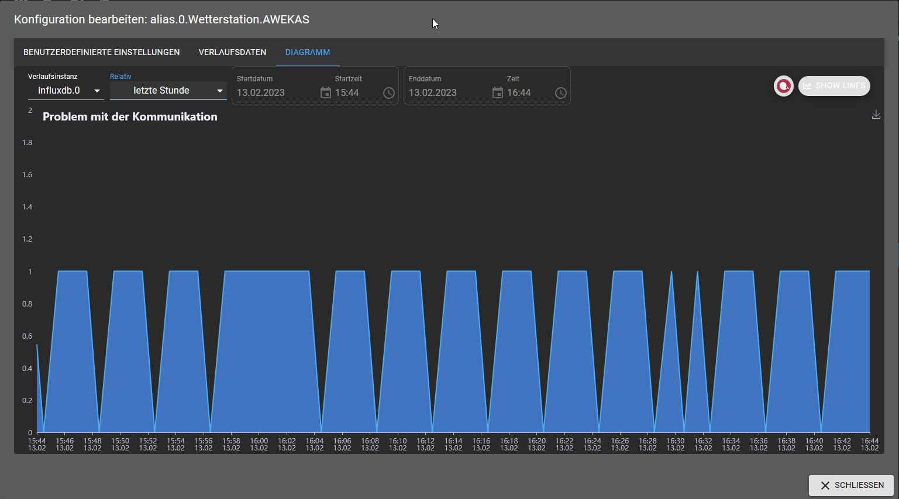
Task: Select the Diagramm tab
Action: point(308,52)
